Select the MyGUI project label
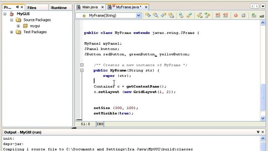The width and height of the screenshot is (268, 151). tap(23, 14)
